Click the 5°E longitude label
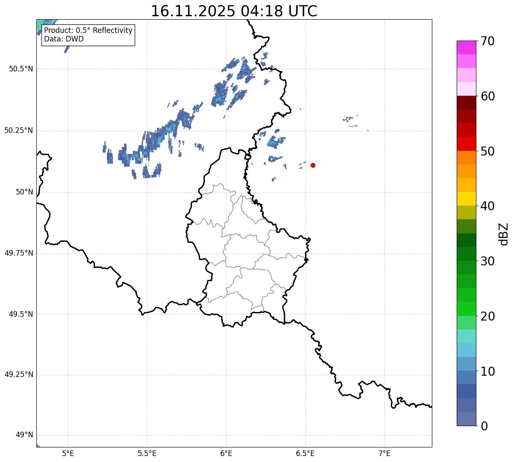The width and height of the screenshot is (514, 462). (68, 454)
